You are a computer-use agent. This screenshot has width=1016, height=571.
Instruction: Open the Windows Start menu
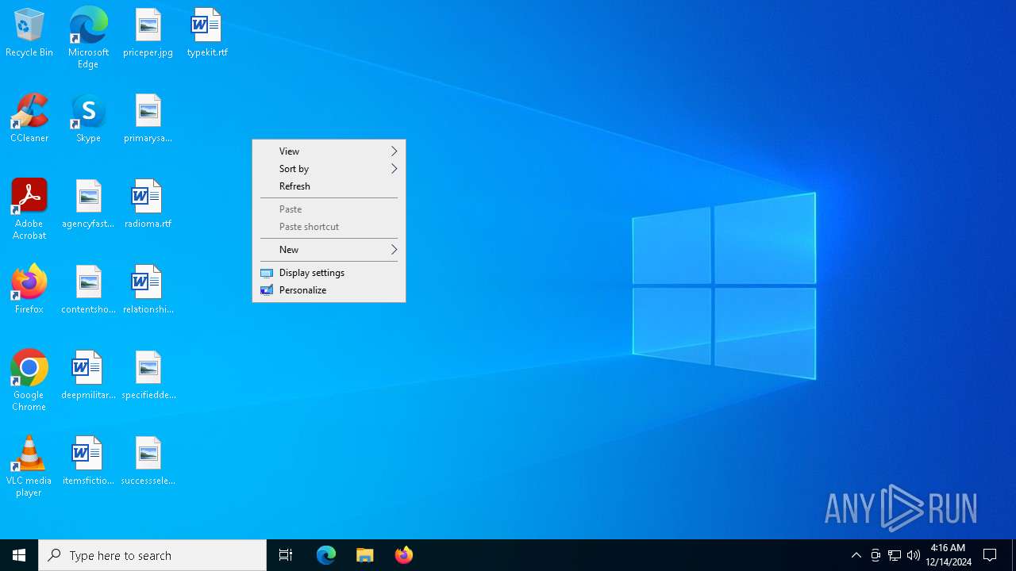19,555
